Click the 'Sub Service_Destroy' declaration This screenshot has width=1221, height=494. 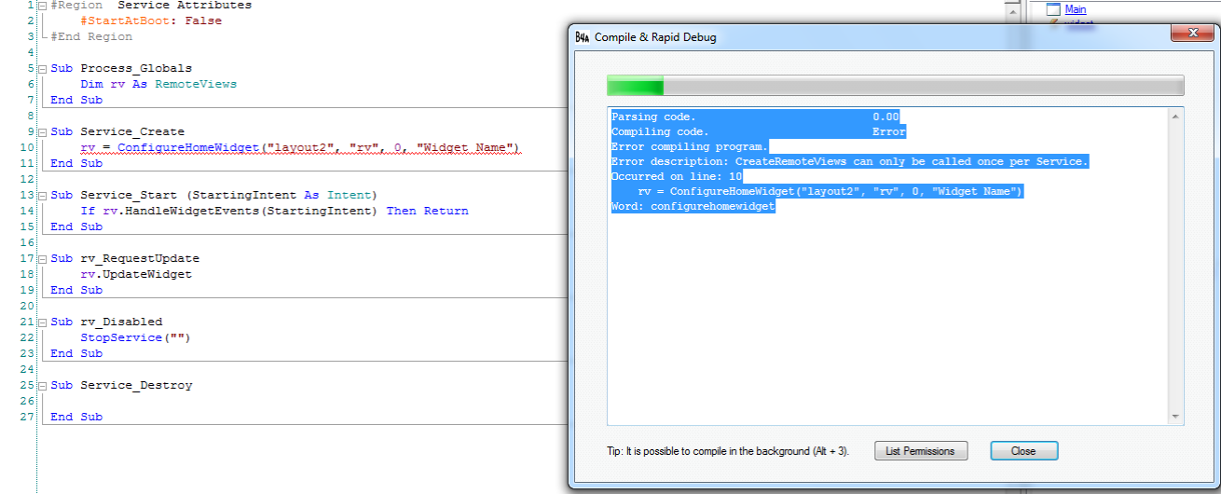tap(122, 385)
